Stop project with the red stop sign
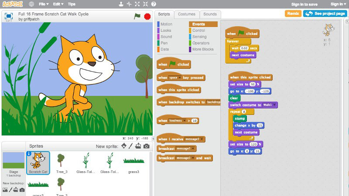This screenshot has width=349, height=196. coord(147,17)
